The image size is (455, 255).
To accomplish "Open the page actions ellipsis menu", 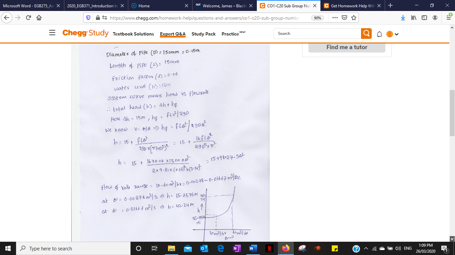I will 334,18.
